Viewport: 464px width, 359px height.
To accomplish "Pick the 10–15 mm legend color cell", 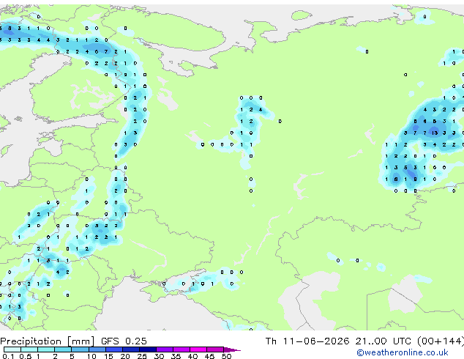I will pyautogui.click(x=97, y=349).
